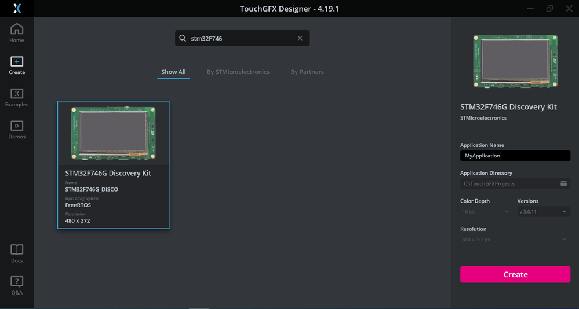Open the Q&A help icon
The width and height of the screenshot is (579, 309).
[x=17, y=282]
